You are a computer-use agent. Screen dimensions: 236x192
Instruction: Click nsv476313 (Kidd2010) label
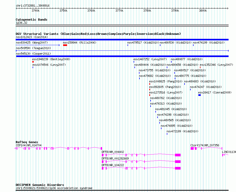point(166,104)
